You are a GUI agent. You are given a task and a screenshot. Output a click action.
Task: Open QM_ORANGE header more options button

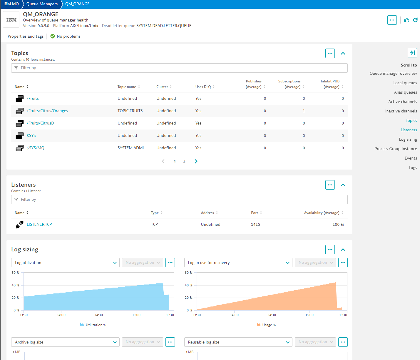tap(392, 20)
